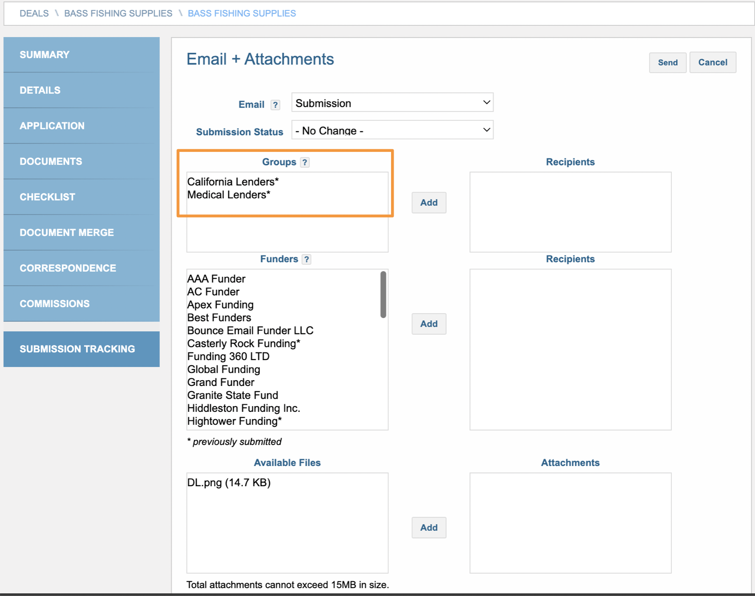Open the Checklist section

81,197
